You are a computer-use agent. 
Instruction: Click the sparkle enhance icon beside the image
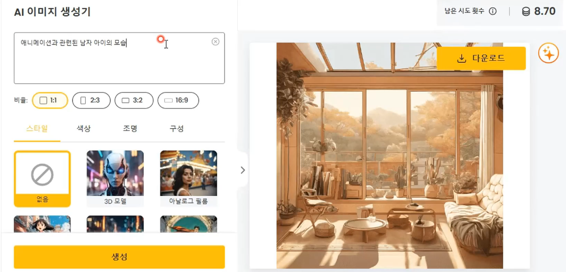548,53
